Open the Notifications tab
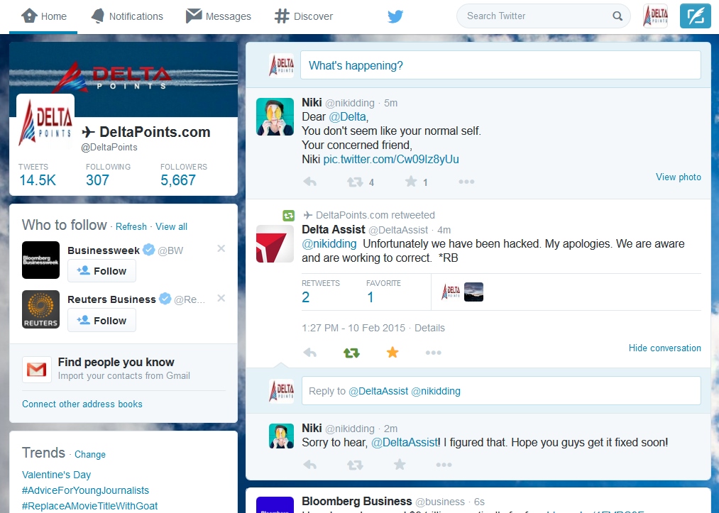The height and width of the screenshot is (513, 719). [128, 16]
